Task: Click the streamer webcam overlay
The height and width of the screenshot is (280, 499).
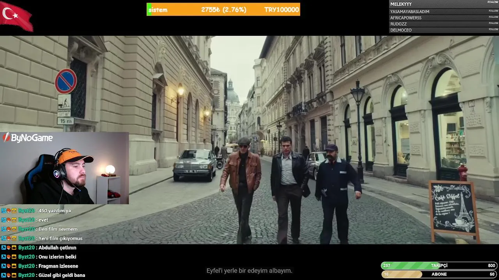Action: 64,168
